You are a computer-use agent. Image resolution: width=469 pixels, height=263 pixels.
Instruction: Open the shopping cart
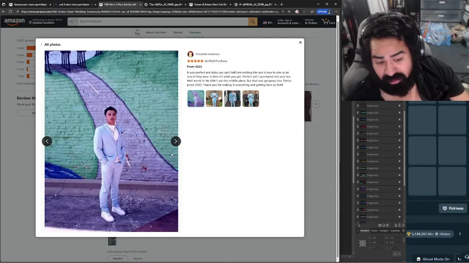pos(328,22)
